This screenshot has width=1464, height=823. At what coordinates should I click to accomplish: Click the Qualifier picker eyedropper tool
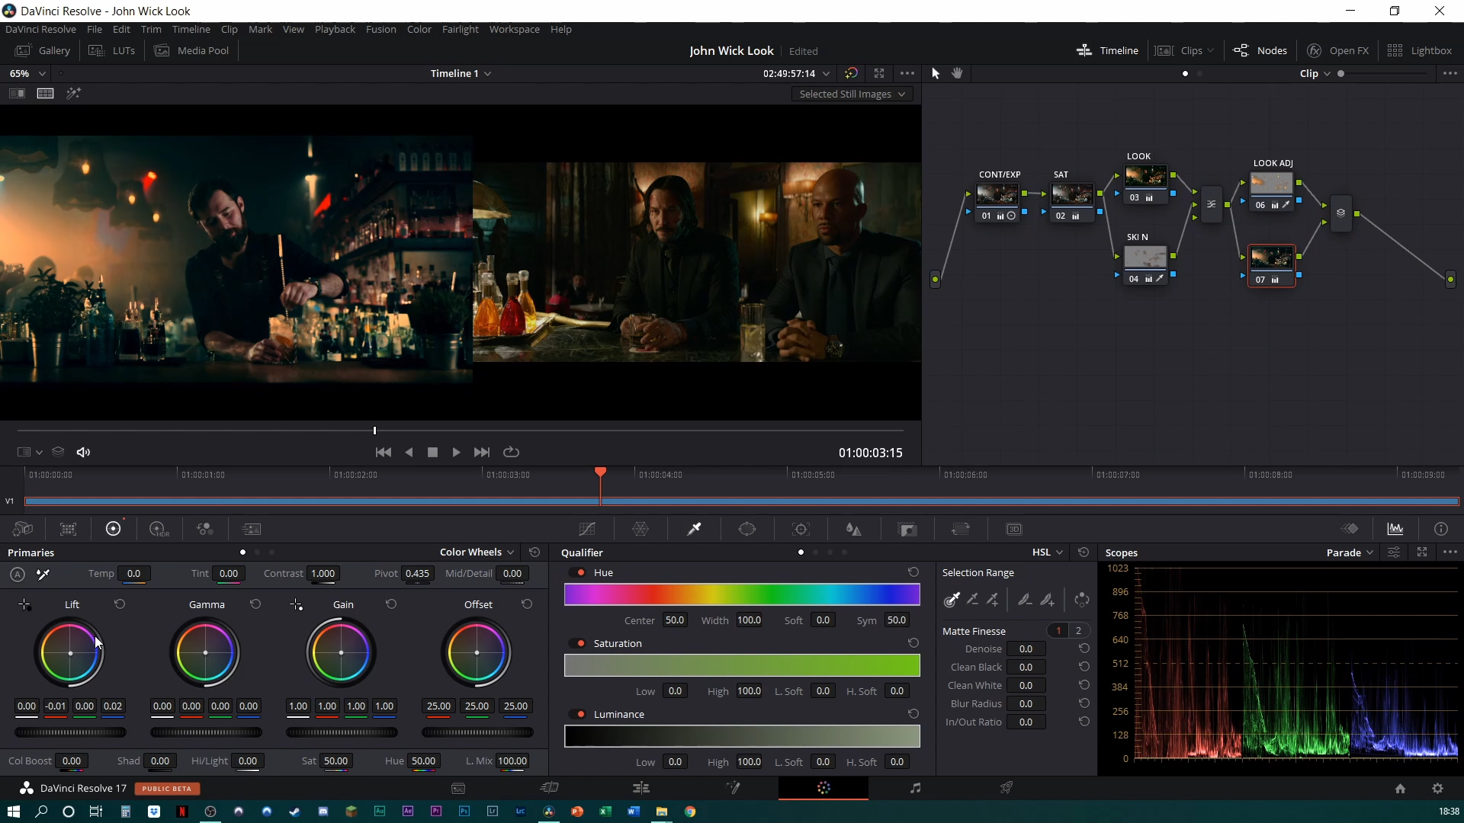[x=952, y=600]
